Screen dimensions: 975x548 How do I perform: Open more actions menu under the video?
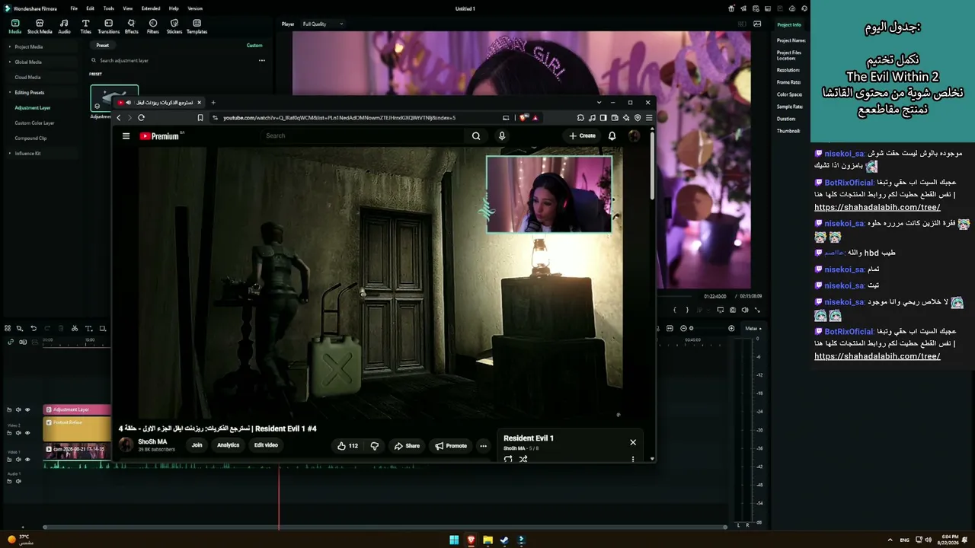(483, 446)
